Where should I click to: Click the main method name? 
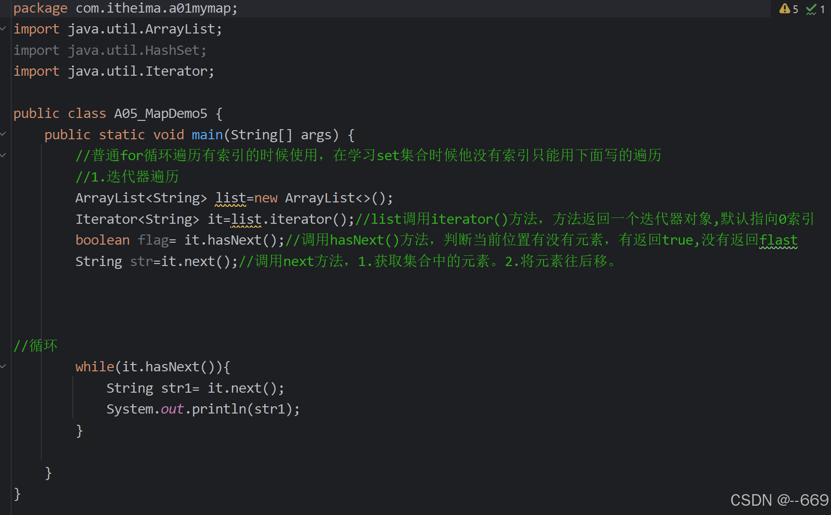point(206,134)
